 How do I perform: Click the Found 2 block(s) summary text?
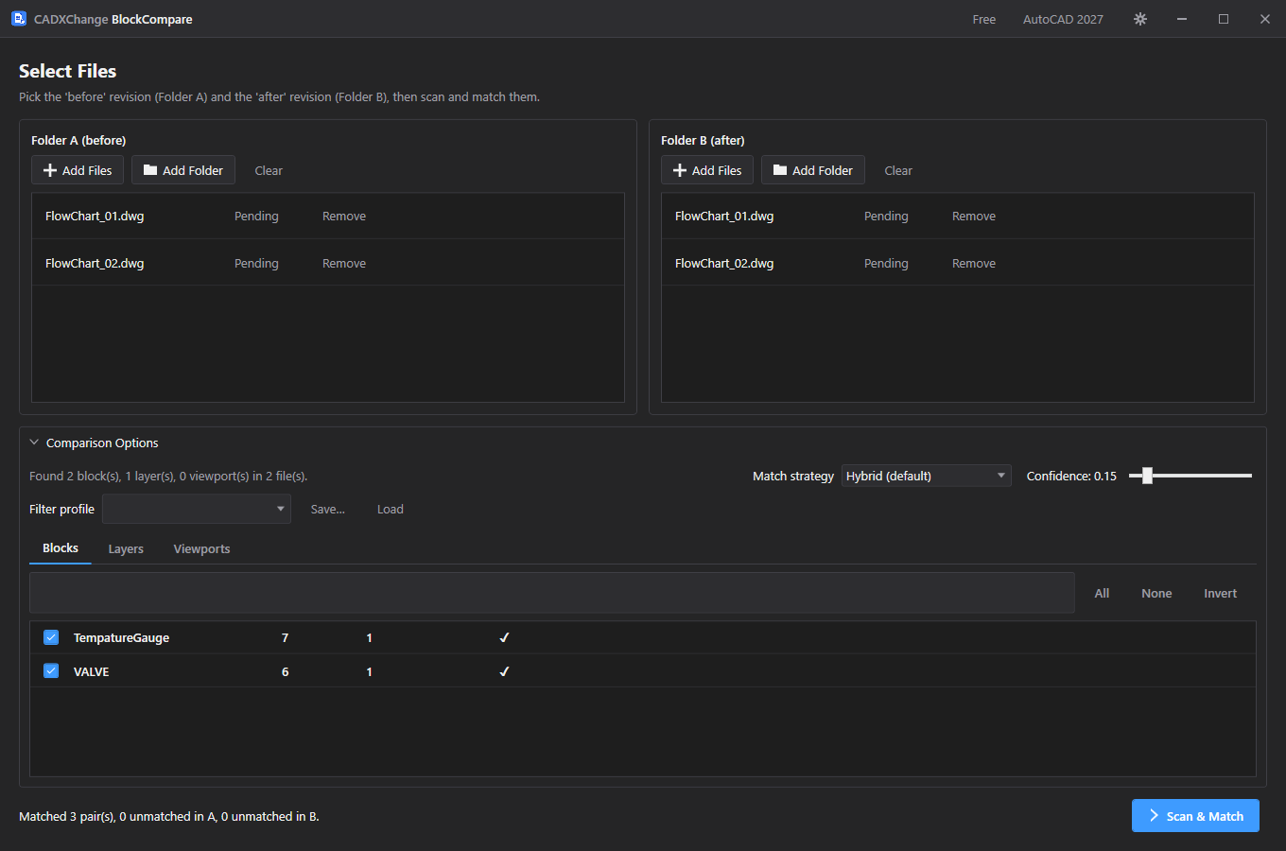168,477
